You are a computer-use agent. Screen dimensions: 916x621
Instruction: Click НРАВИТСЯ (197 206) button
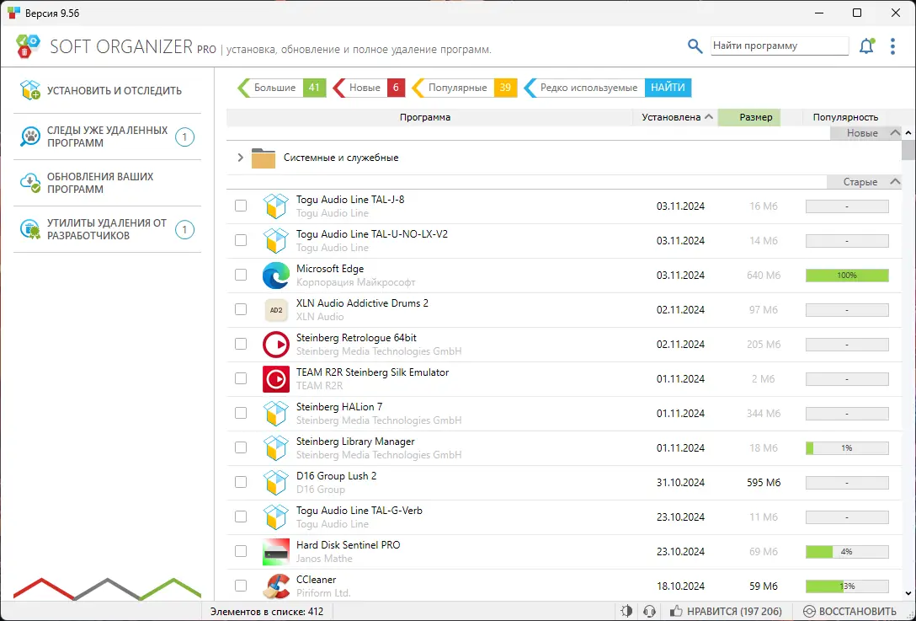[726, 612]
